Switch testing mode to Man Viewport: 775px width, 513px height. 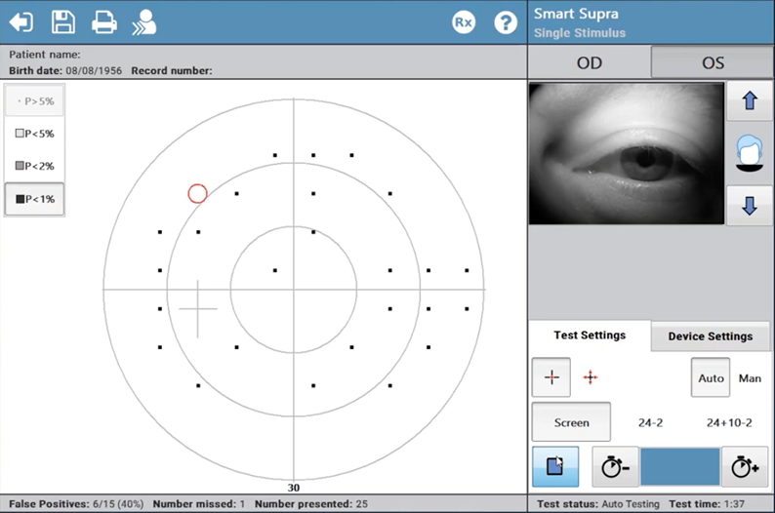[750, 377]
